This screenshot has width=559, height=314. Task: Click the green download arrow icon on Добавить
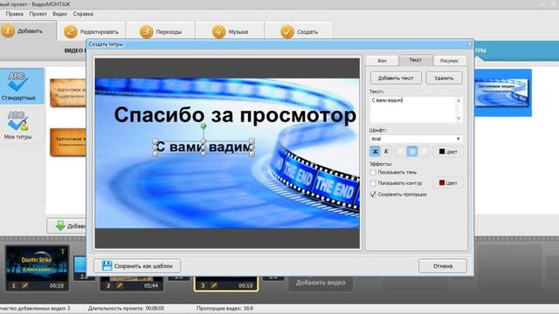click(x=60, y=226)
